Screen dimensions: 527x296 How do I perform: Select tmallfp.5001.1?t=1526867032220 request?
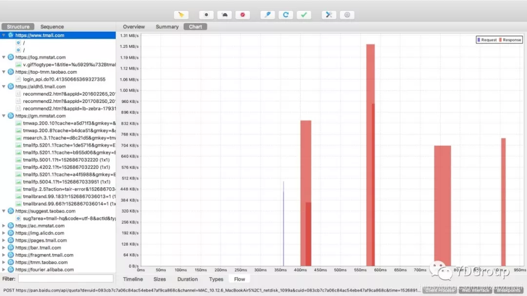pyautogui.click(x=66, y=160)
